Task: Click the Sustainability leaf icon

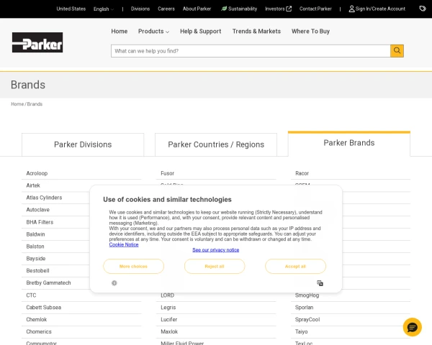Action: pyautogui.click(x=224, y=9)
